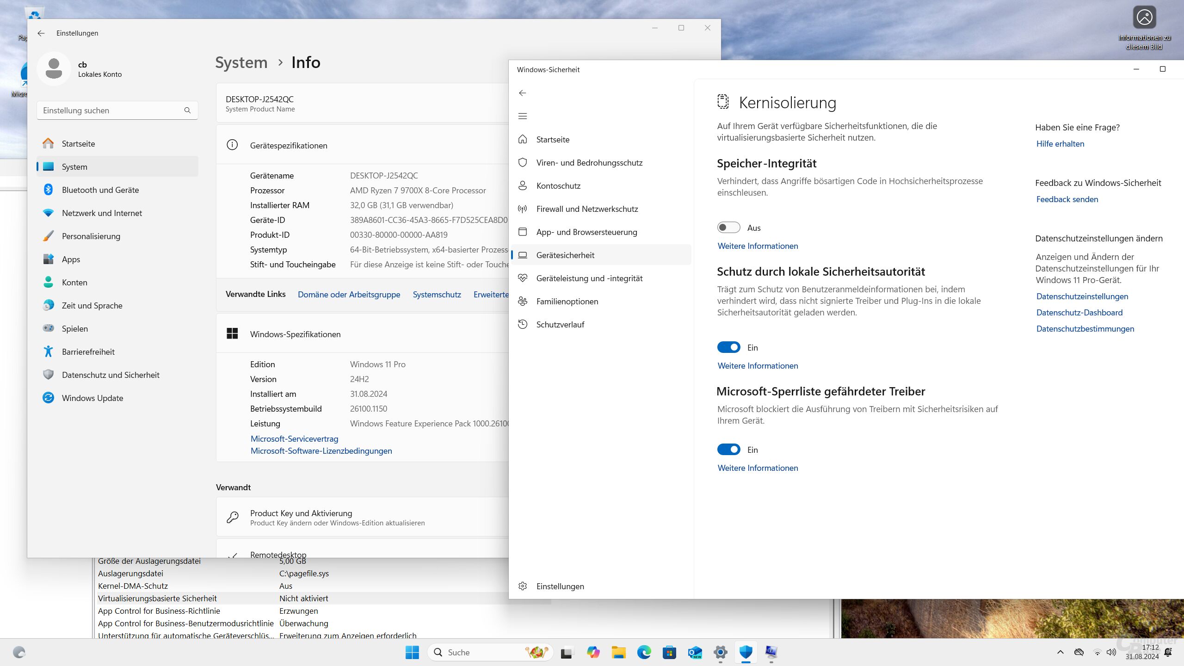Viewport: 1184px width, 666px height.
Task: Click the Windows Security shield in taskbar
Action: 746,652
